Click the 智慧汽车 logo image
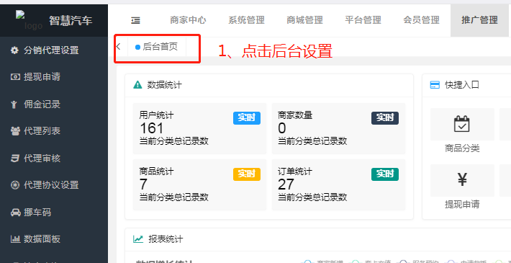This screenshot has width=511, height=263. 30,20
